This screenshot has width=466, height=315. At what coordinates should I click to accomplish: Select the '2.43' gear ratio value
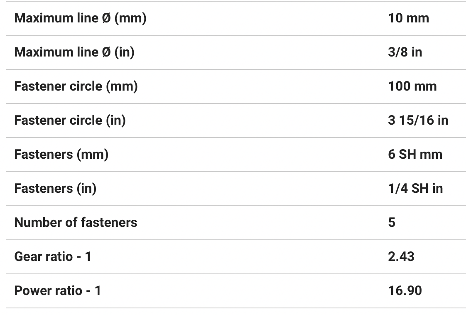pos(401,257)
